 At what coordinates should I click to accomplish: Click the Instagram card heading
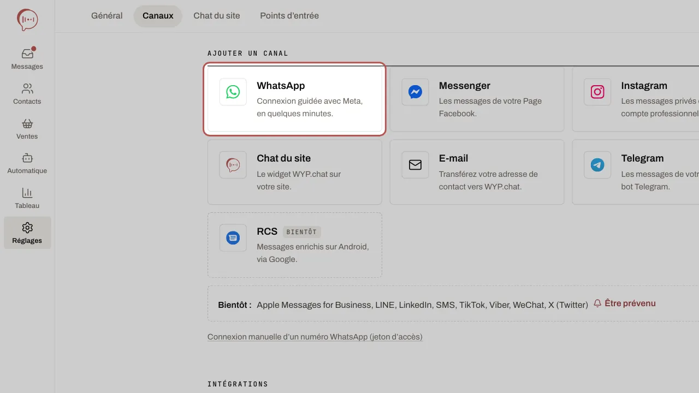point(644,86)
